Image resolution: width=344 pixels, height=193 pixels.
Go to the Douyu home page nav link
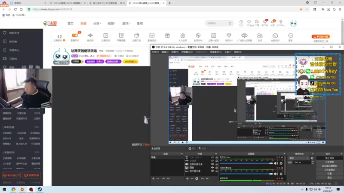71,24
